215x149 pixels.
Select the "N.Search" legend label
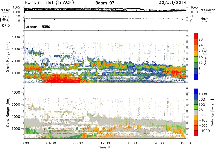pos(207,10)
